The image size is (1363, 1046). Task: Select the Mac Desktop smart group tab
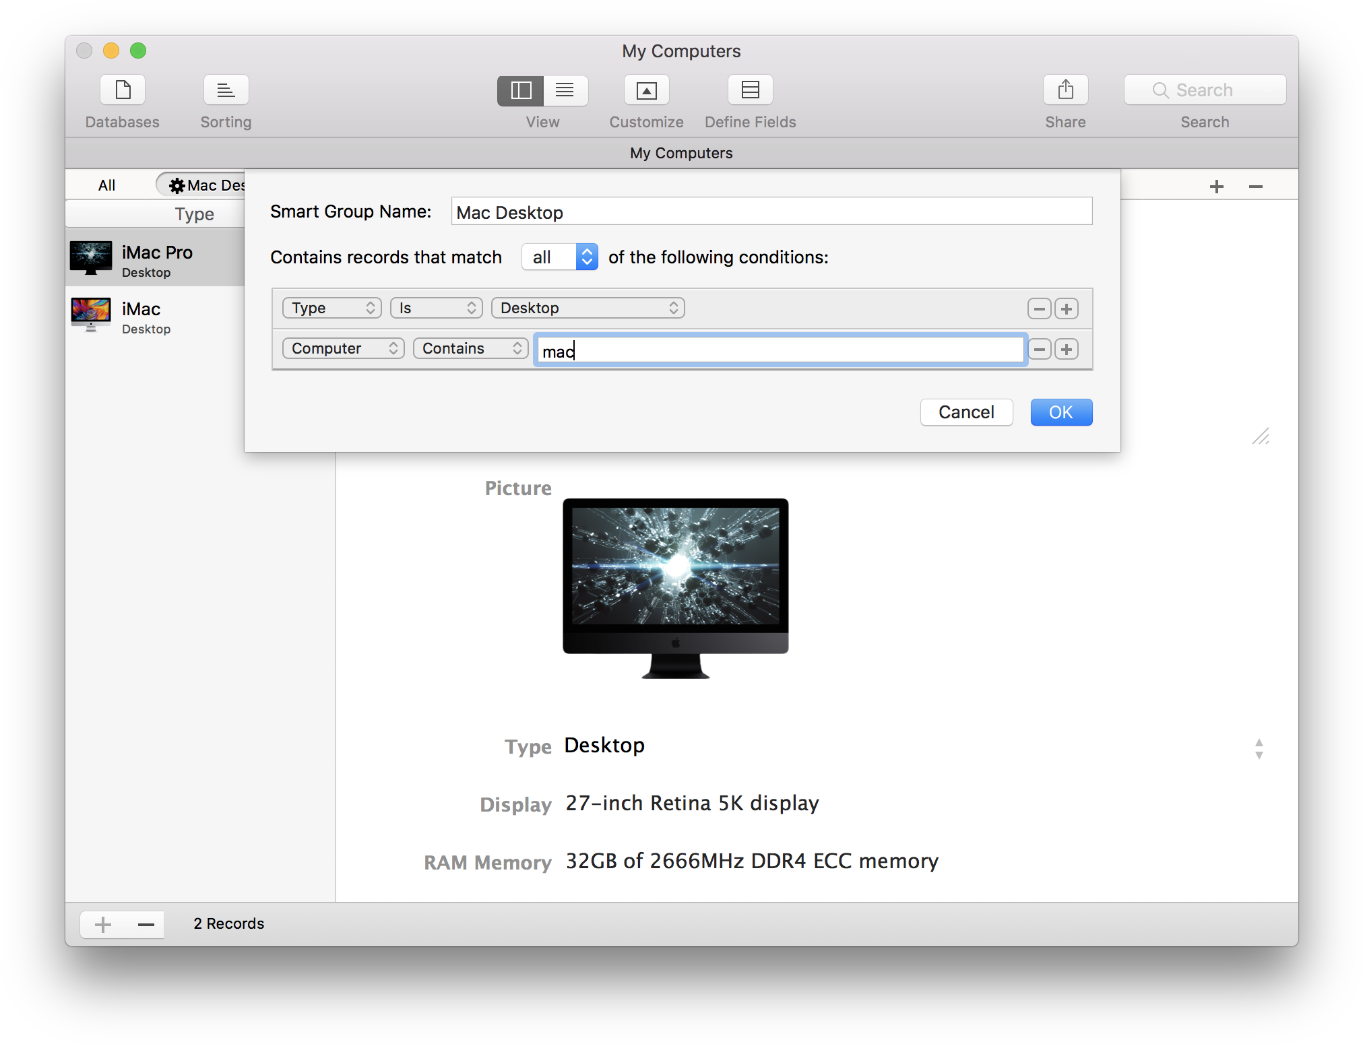pos(202,185)
